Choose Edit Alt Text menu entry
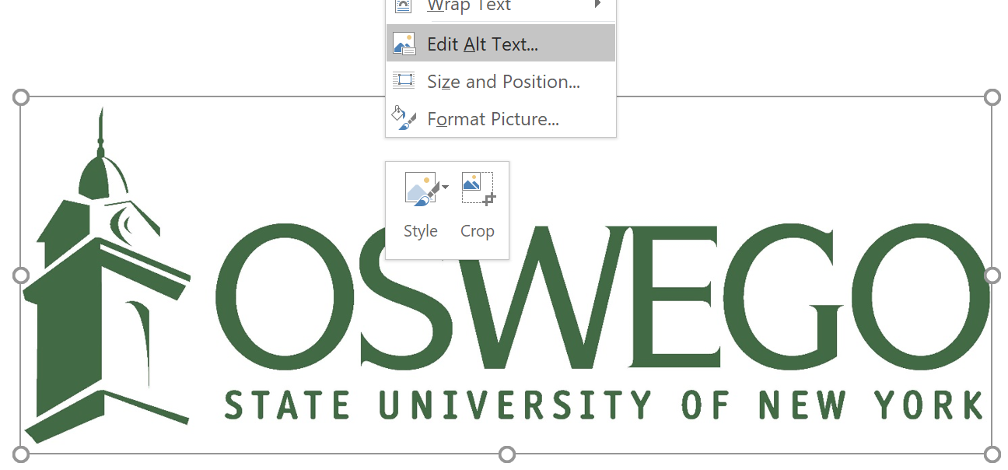 click(x=500, y=44)
